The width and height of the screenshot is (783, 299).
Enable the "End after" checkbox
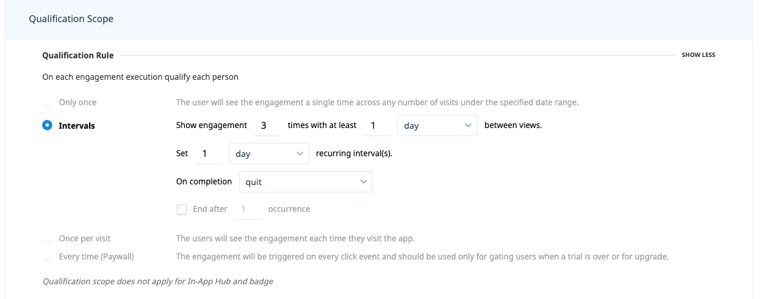coord(182,209)
